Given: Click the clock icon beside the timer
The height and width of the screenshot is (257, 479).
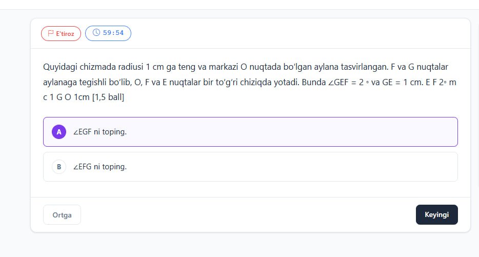Looking at the screenshot, I should (96, 33).
